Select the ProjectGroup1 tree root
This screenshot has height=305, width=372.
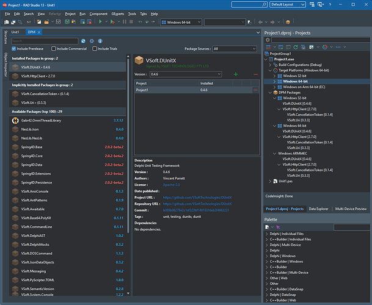pyautogui.click(x=280, y=54)
